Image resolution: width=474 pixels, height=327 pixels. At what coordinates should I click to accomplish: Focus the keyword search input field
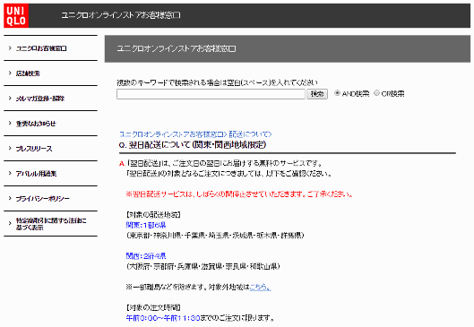coord(211,94)
